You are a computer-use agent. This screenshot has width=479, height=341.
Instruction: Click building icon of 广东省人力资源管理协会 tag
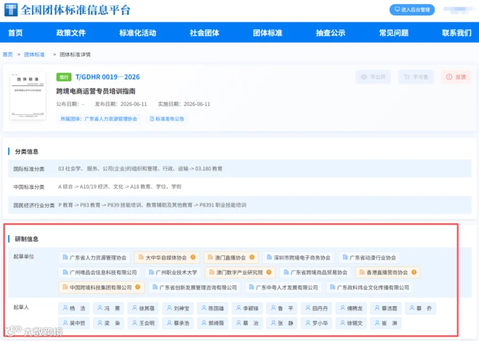[x=65, y=257]
